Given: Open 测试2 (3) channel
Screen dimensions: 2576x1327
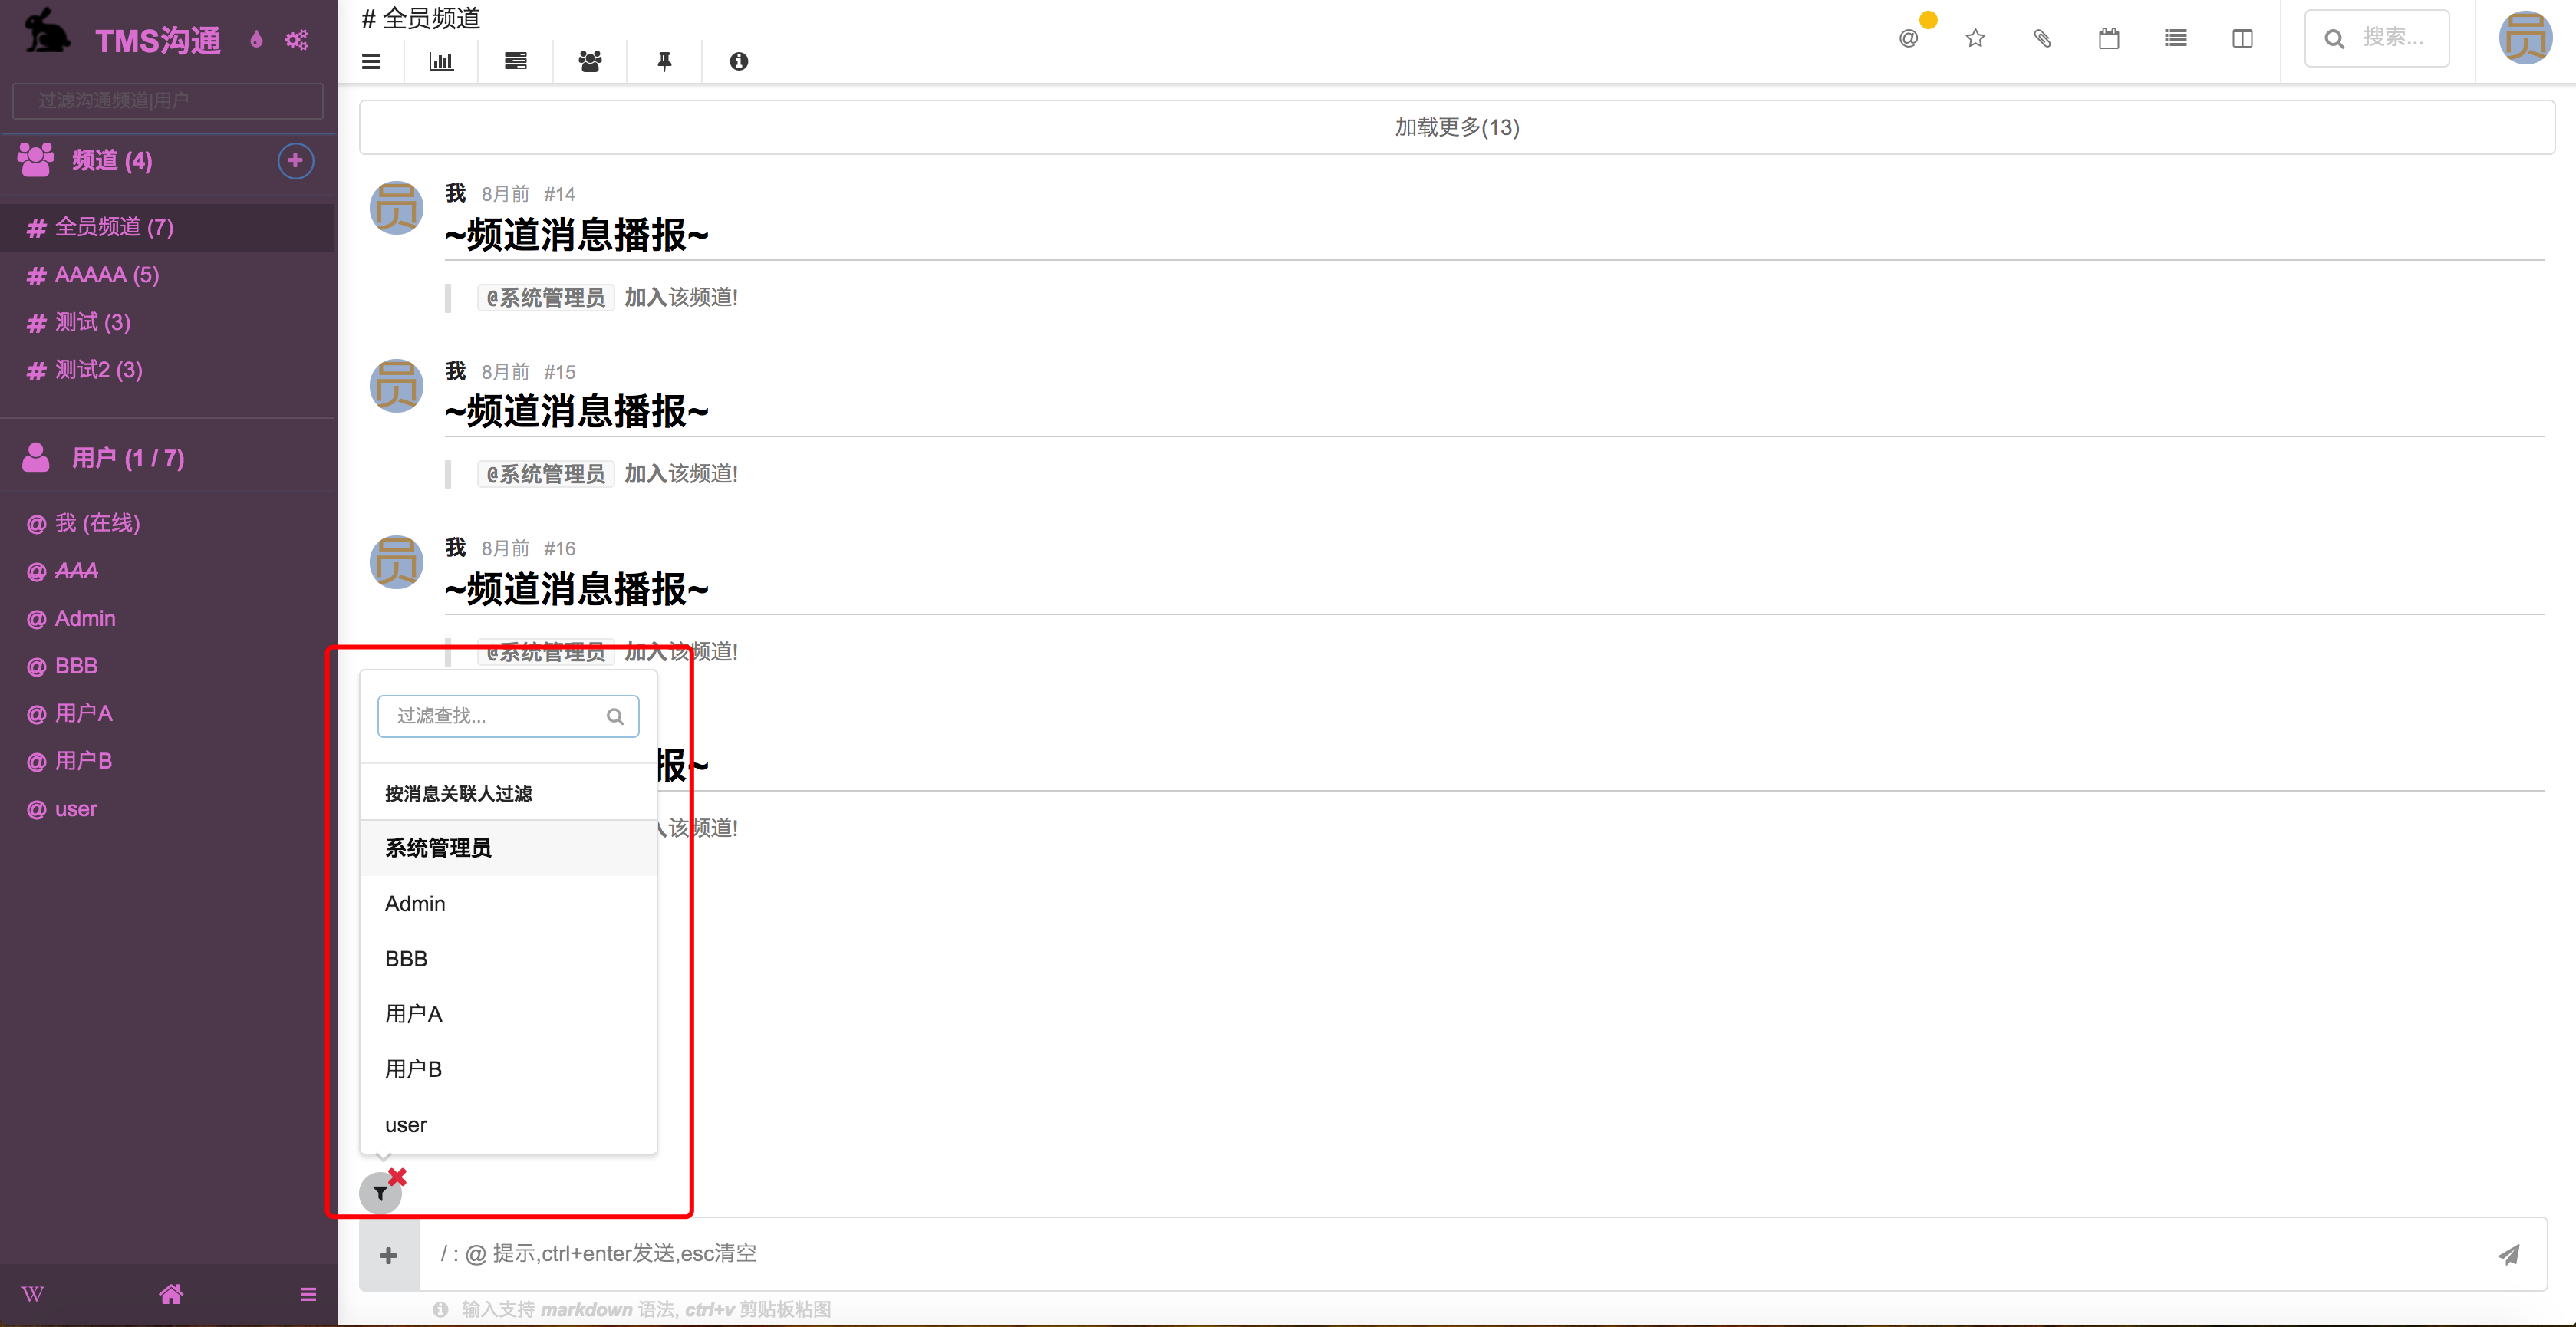Looking at the screenshot, I should pos(168,370).
